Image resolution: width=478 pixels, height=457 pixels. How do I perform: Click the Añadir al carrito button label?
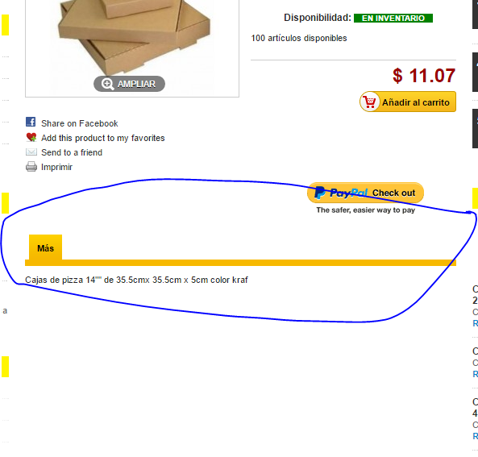pyautogui.click(x=416, y=102)
